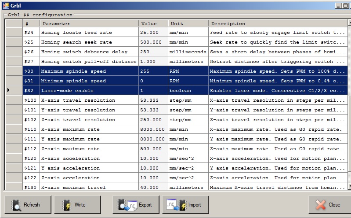Click the Grbl app icon in title bar
This screenshot has width=351, height=218.
(6, 6)
